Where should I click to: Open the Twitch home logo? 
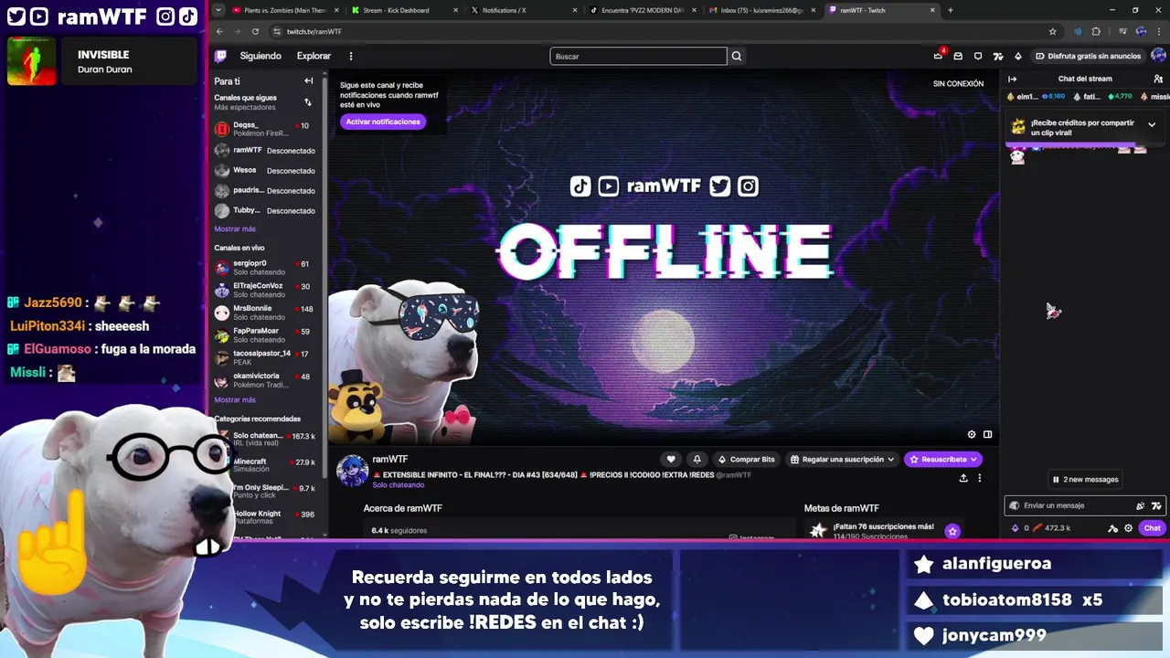coord(220,56)
